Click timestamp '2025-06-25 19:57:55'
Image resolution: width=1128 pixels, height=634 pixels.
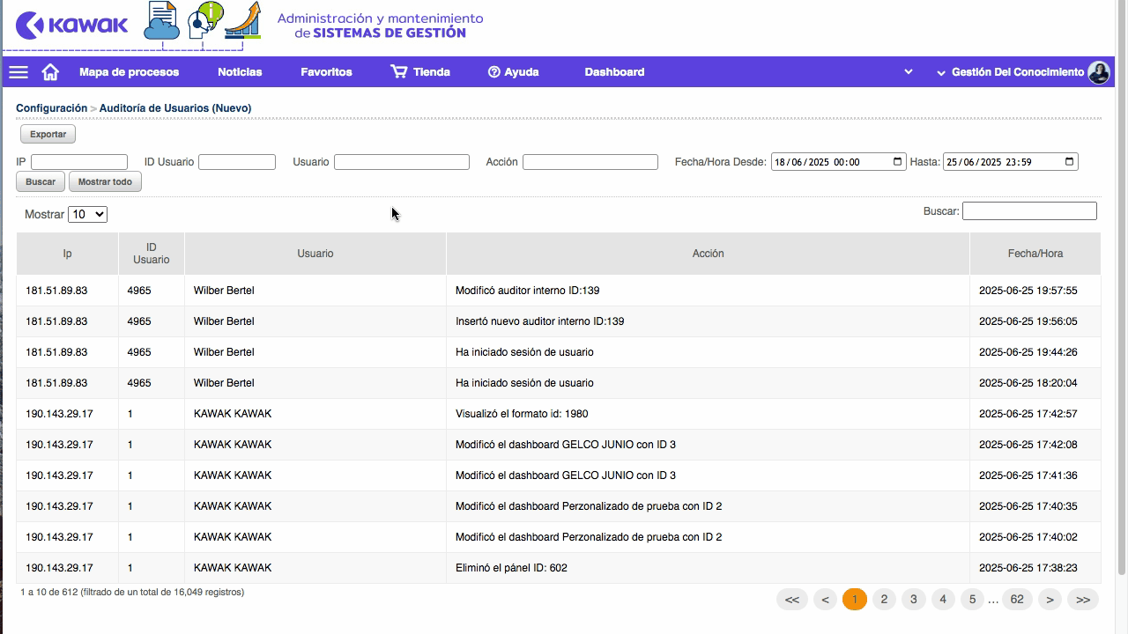1028,291
